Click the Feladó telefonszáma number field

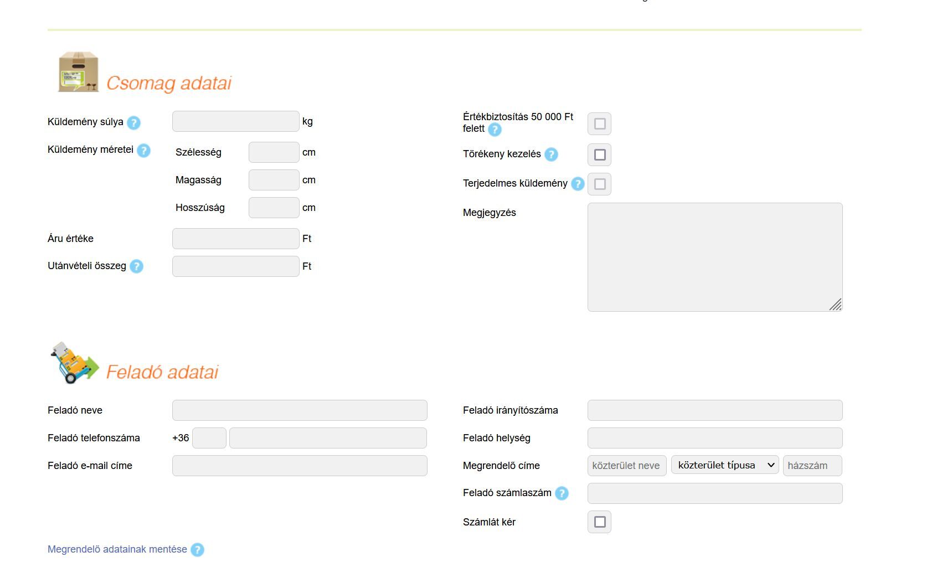(328, 438)
